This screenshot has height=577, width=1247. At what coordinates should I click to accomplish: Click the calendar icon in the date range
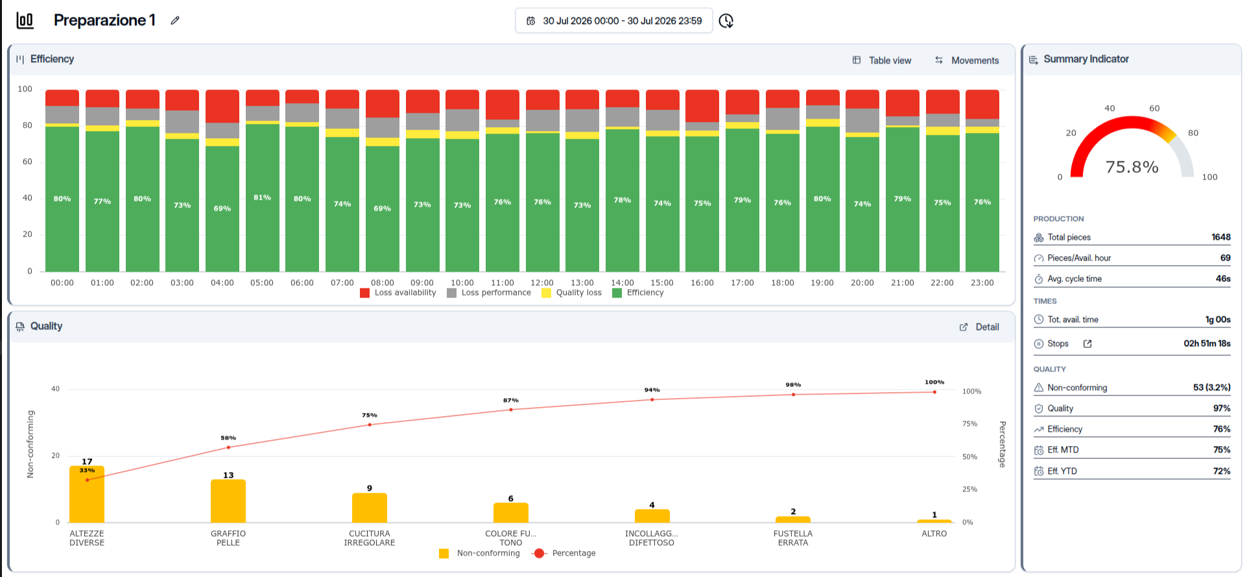[x=530, y=21]
